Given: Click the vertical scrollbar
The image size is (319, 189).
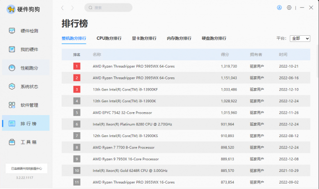Looking at the screenshot, I should [318, 61].
